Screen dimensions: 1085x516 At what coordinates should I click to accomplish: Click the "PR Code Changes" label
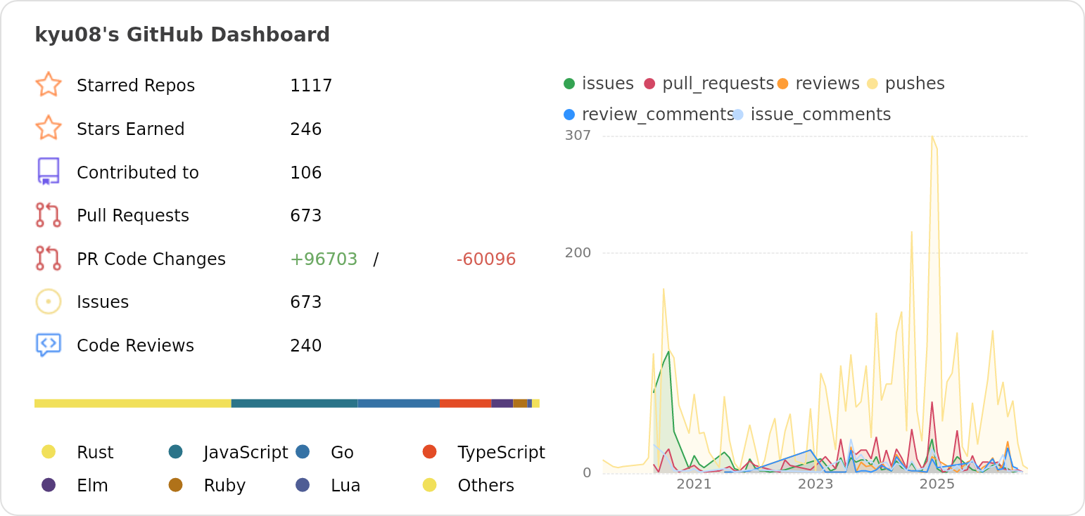point(151,259)
